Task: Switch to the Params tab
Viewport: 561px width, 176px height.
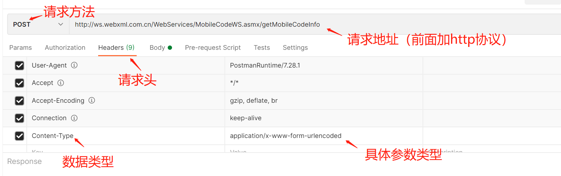Action: (x=20, y=48)
